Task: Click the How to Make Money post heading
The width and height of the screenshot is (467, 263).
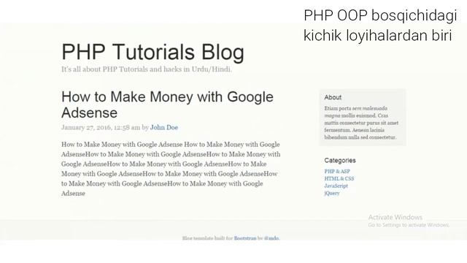Action: (x=167, y=104)
